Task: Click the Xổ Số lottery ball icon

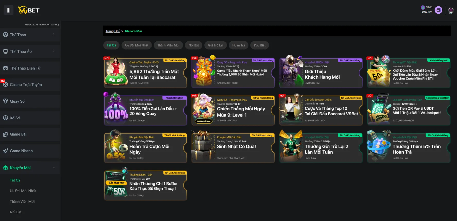Action: (5, 118)
